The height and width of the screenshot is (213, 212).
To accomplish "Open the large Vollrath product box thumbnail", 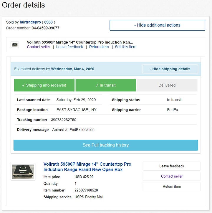I will 23,172.
